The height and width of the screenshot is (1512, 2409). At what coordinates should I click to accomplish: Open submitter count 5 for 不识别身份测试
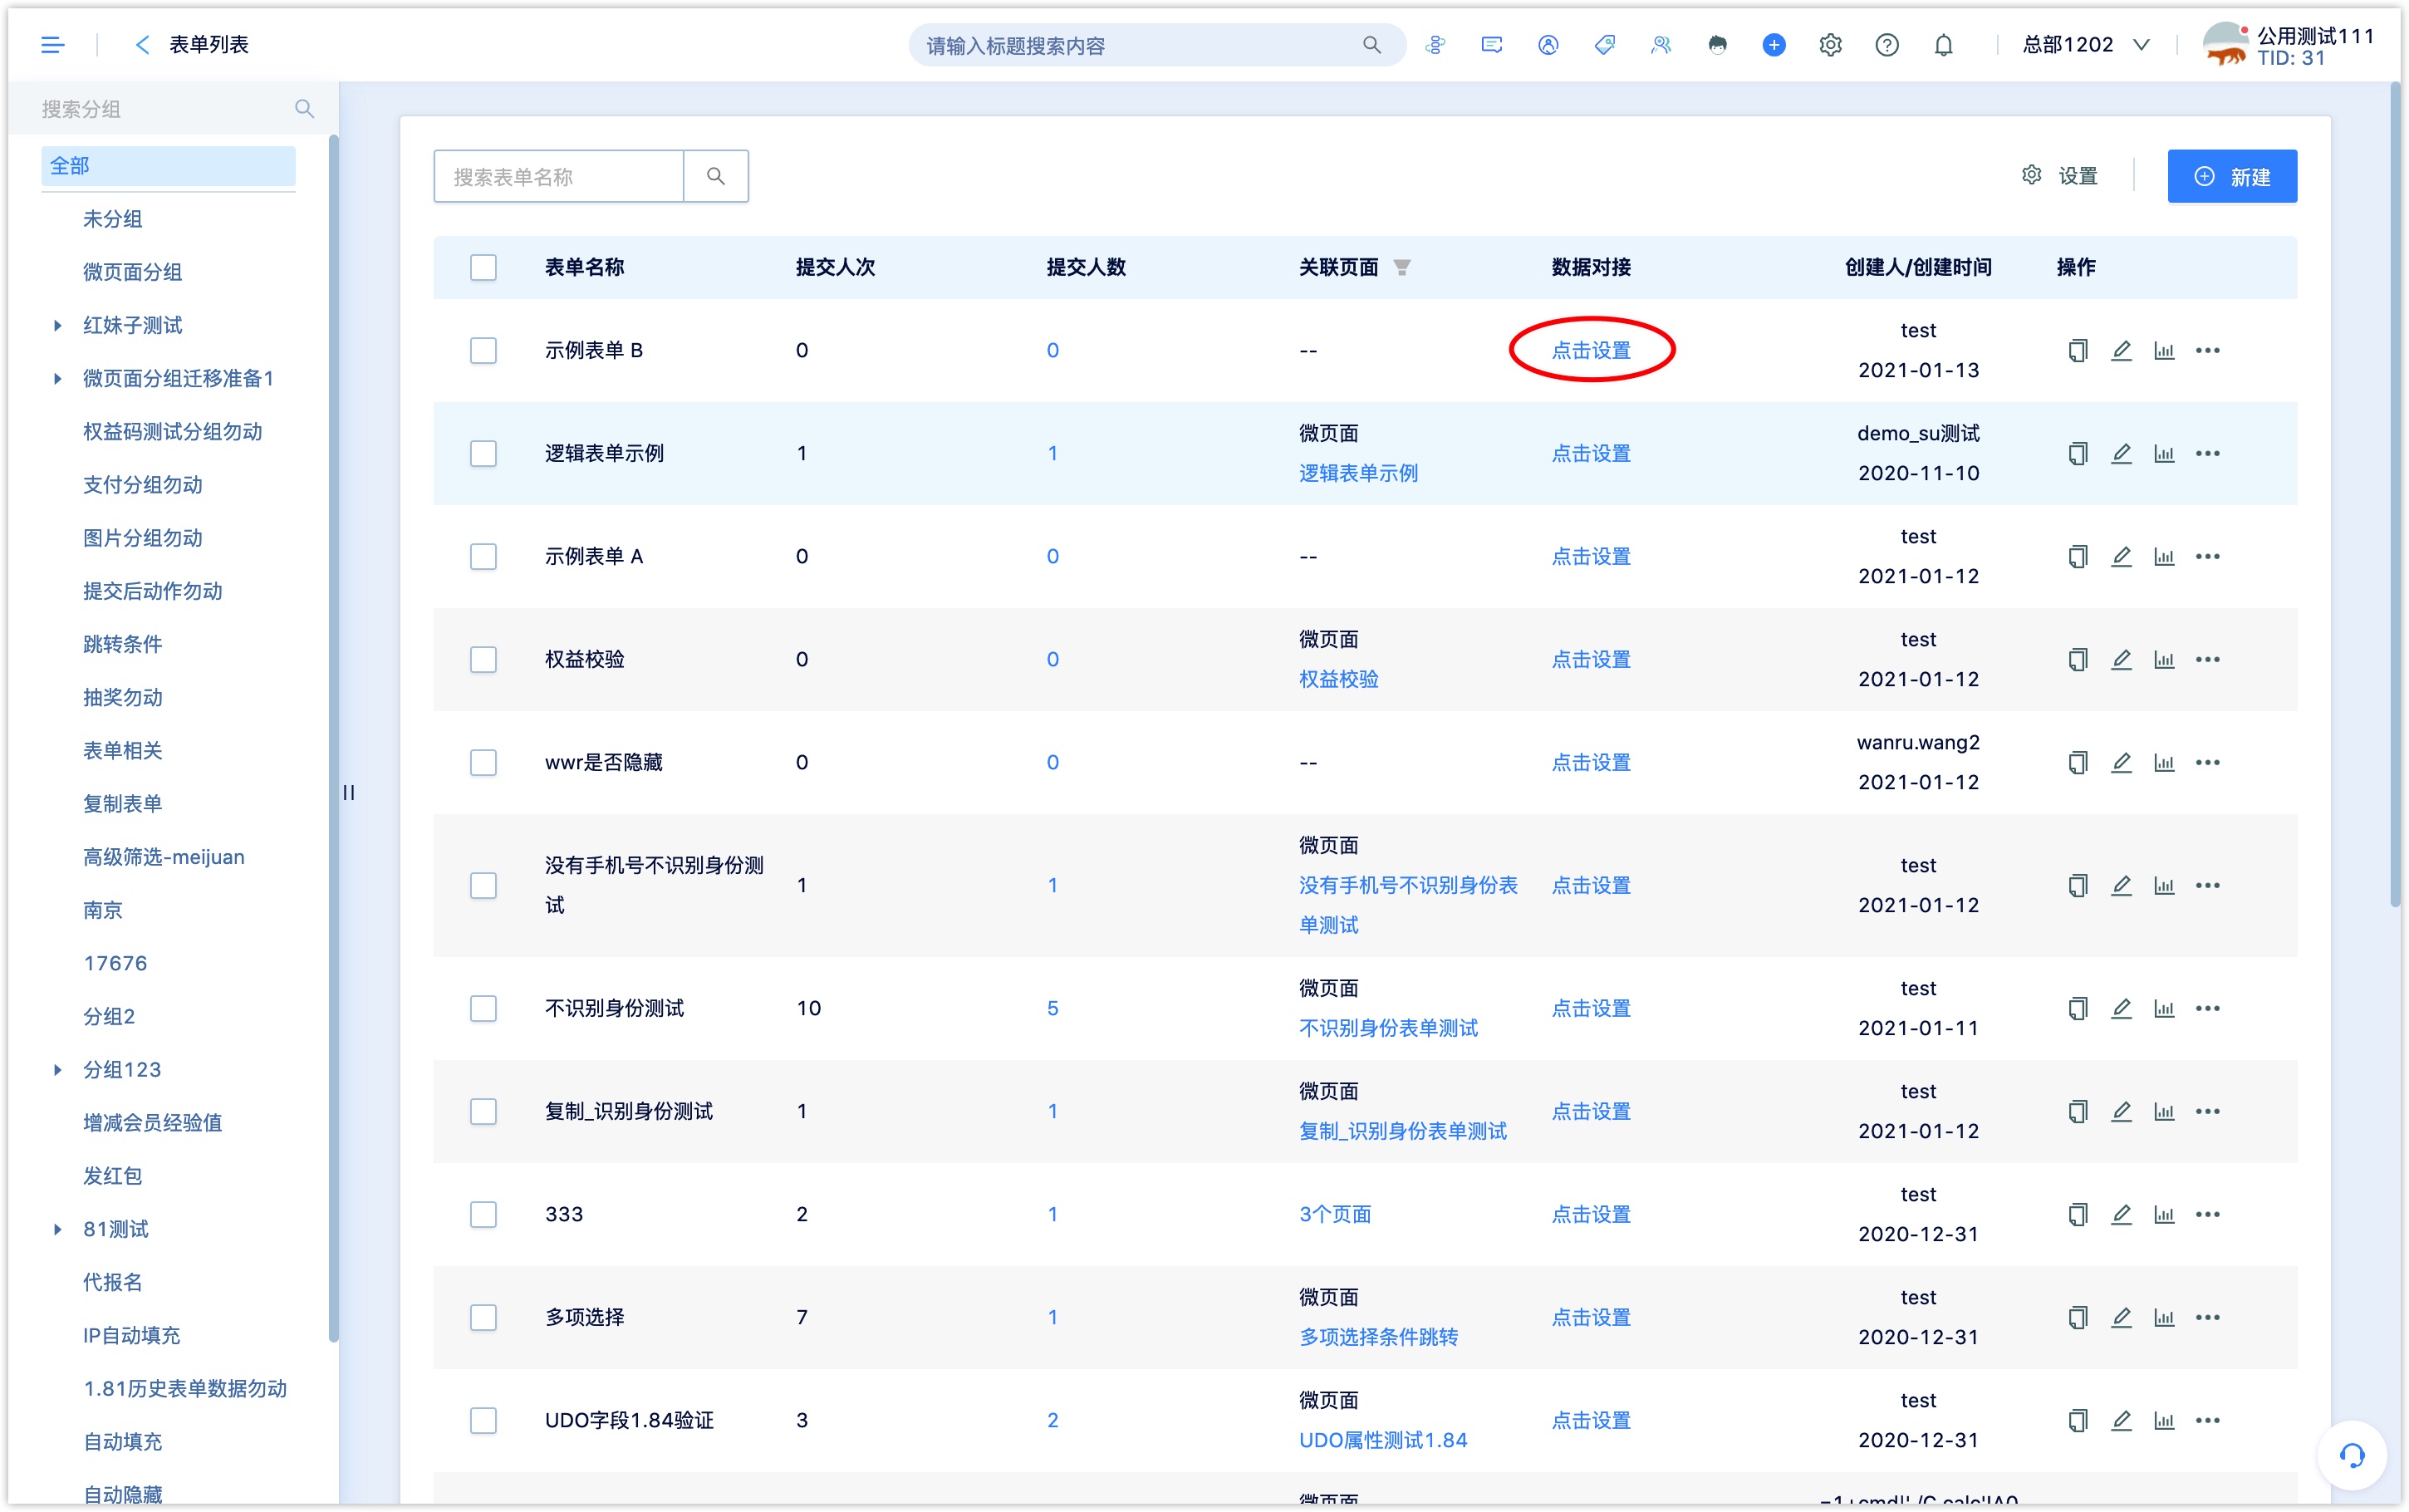tap(1052, 1008)
